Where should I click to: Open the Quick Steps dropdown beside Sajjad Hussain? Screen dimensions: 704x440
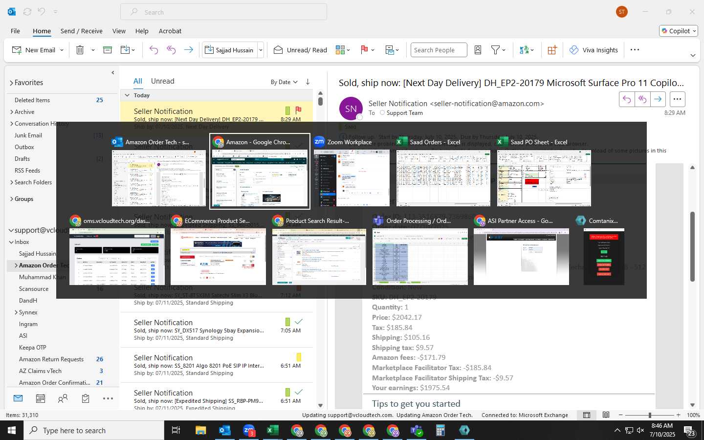(x=261, y=50)
